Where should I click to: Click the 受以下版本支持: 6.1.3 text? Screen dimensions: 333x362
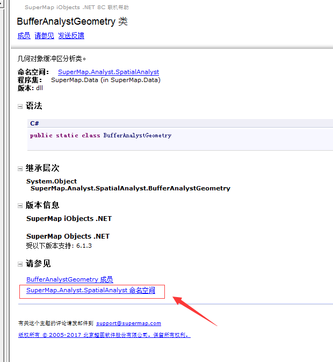coord(59,246)
